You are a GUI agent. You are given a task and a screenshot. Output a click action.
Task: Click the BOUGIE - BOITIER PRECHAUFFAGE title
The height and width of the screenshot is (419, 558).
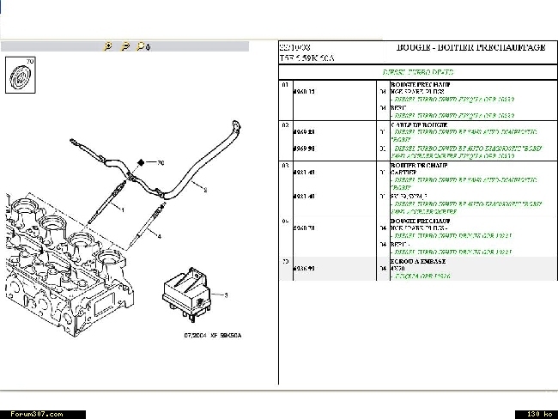(x=470, y=47)
